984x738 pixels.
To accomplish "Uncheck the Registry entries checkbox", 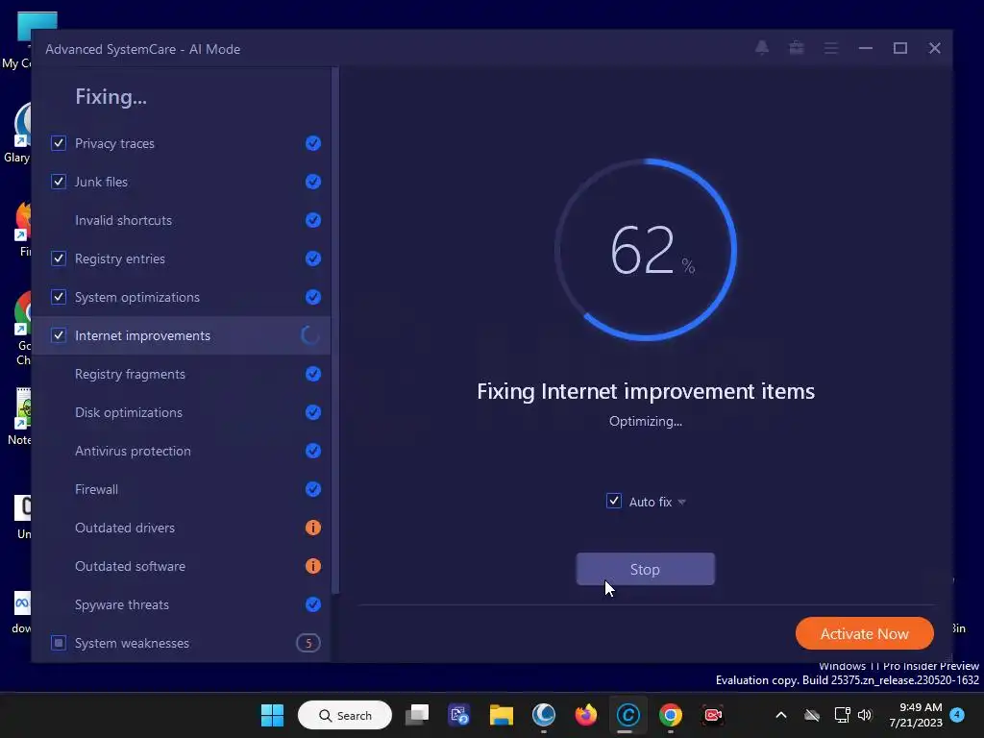I will coord(59,258).
